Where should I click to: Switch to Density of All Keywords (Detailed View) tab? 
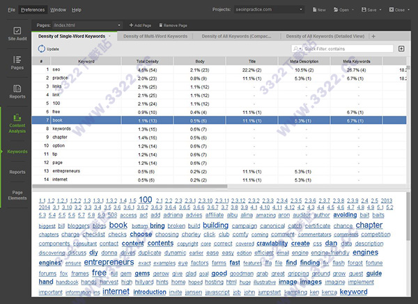(327, 36)
